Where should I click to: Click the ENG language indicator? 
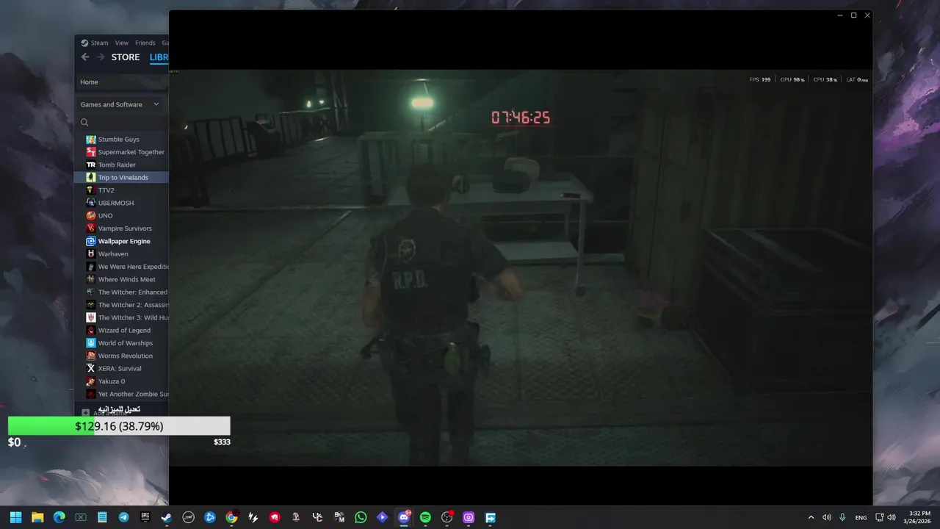tap(861, 518)
